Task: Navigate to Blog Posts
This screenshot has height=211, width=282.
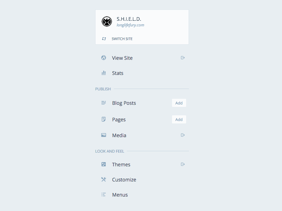Action: tap(124, 103)
